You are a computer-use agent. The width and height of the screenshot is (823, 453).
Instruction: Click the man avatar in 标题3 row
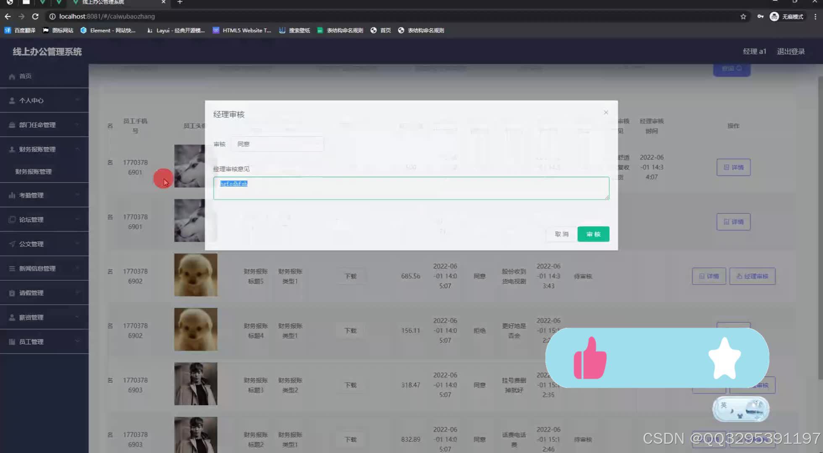196,384
